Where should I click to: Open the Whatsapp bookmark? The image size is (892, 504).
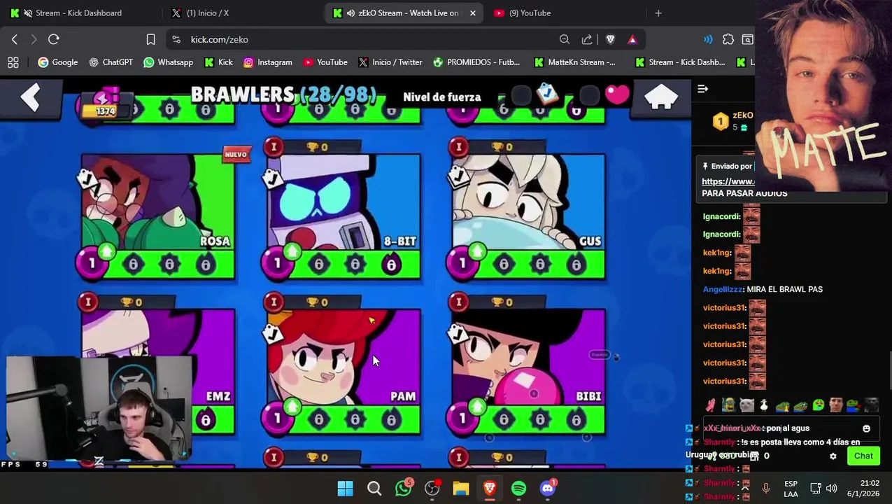(168, 62)
